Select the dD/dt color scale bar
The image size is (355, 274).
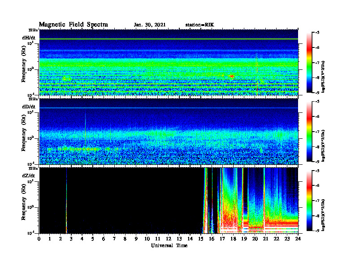click(x=309, y=132)
